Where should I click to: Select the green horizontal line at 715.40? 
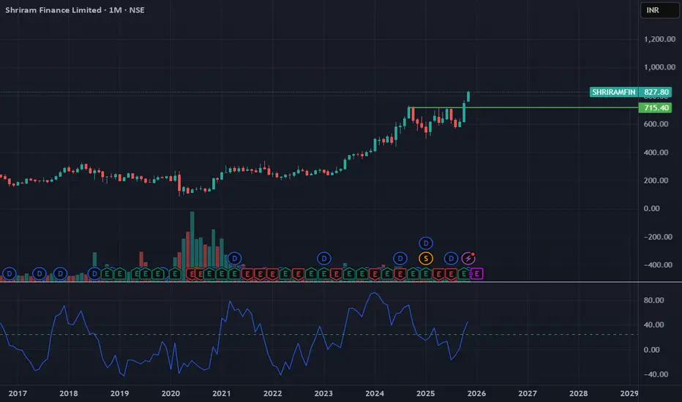pos(522,107)
